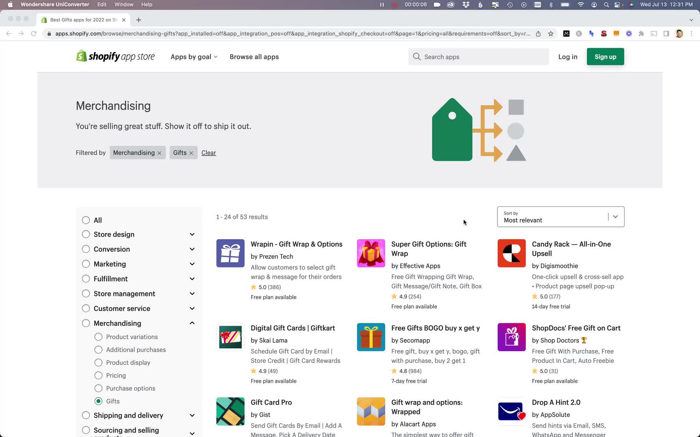Open the Browse all apps menu item
Viewport: 700px width, 437px height.
tap(254, 57)
